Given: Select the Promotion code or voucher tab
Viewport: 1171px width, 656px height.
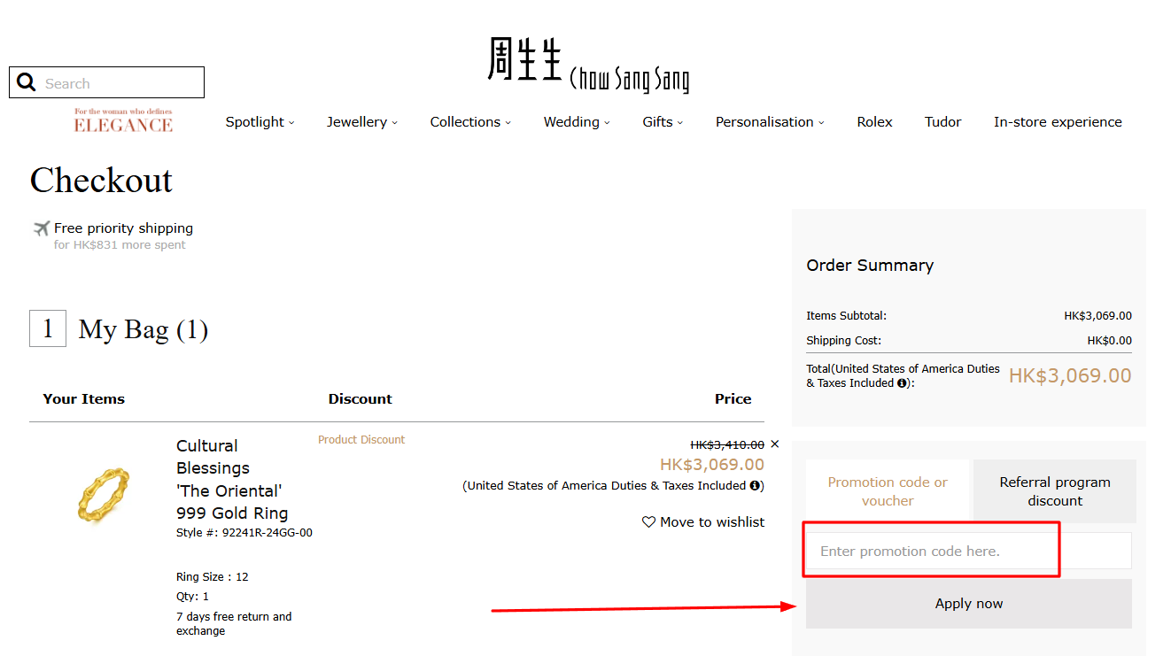Looking at the screenshot, I should 887,490.
